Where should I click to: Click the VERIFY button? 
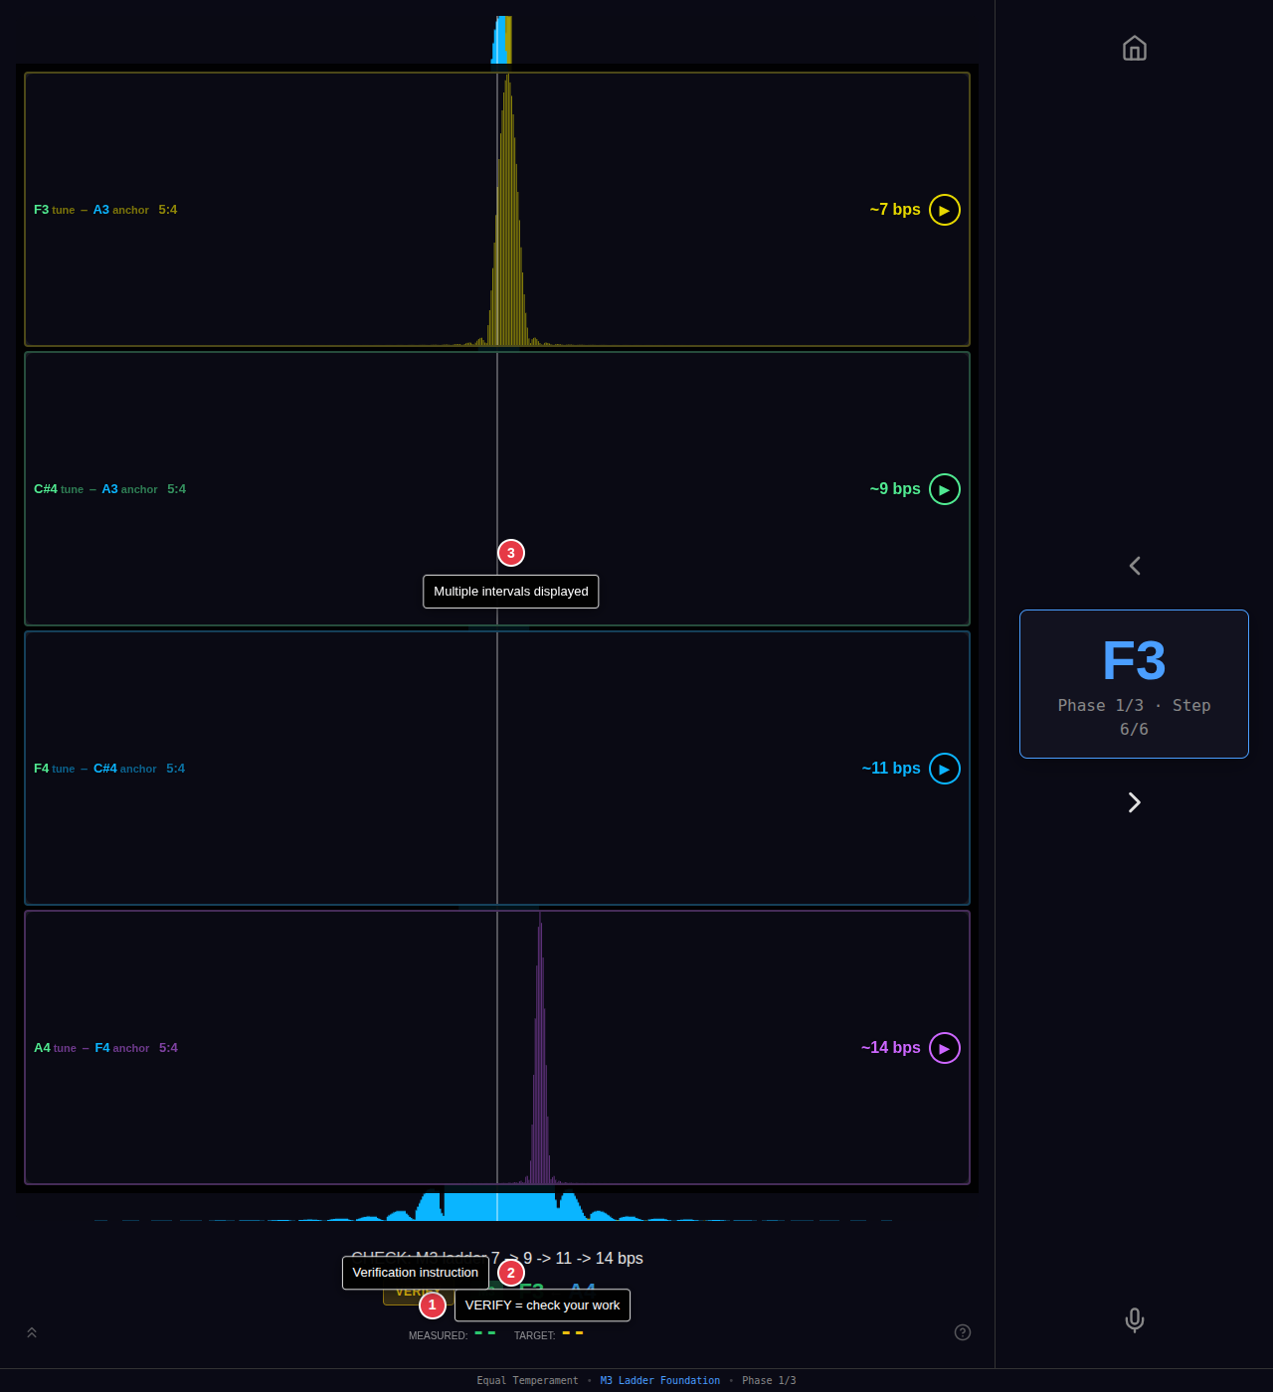coord(418,1293)
